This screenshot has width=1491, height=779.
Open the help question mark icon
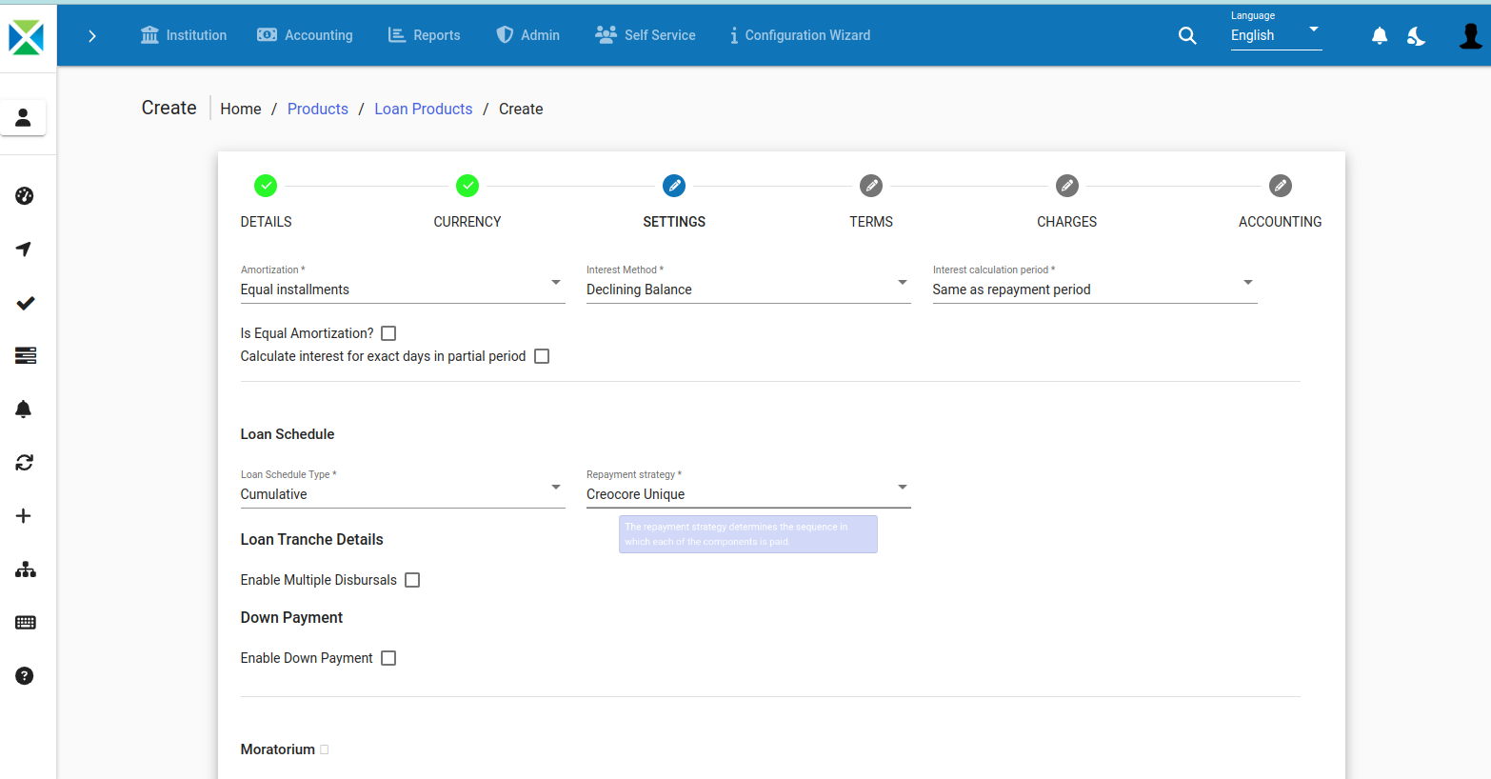click(25, 676)
